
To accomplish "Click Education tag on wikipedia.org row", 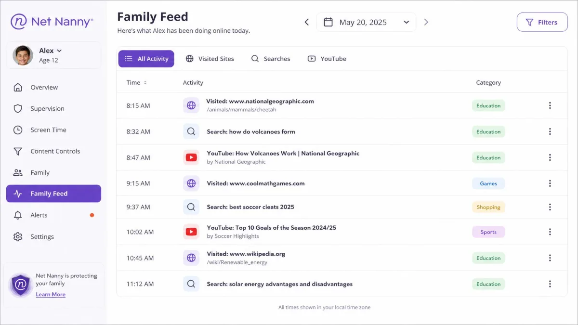I will 488,258.
